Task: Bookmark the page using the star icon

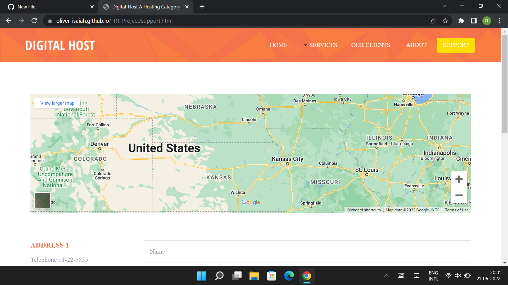Action: point(445,21)
